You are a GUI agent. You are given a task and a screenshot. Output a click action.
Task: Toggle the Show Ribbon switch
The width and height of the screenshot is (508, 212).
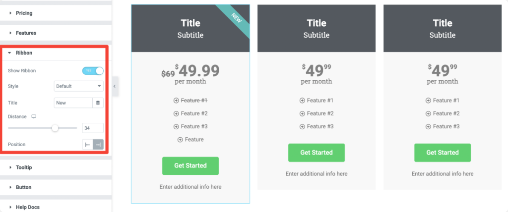click(x=93, y=71)
